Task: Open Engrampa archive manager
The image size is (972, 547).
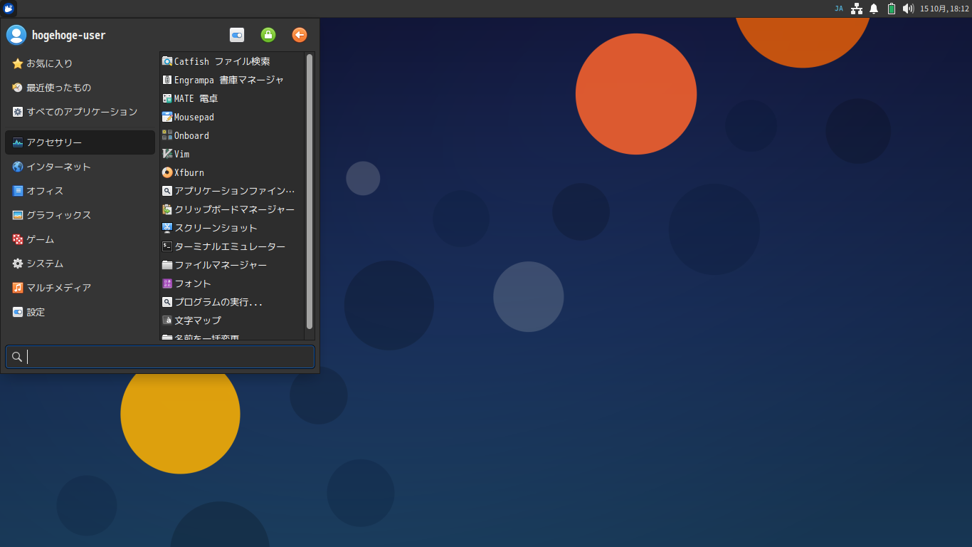Action: tap(226, 80)
